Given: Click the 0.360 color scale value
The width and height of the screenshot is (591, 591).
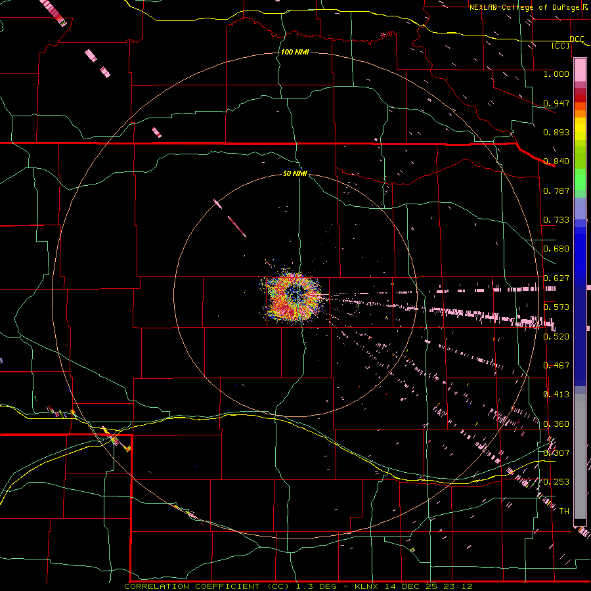Looking at the screenshot, I should (556, 424).
